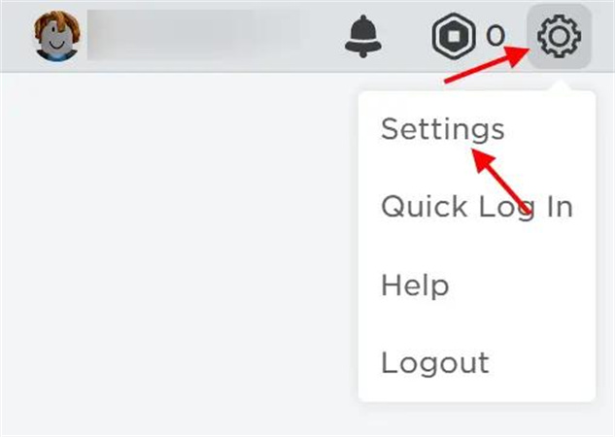Get support through the Help item

(x=415, y=285)
